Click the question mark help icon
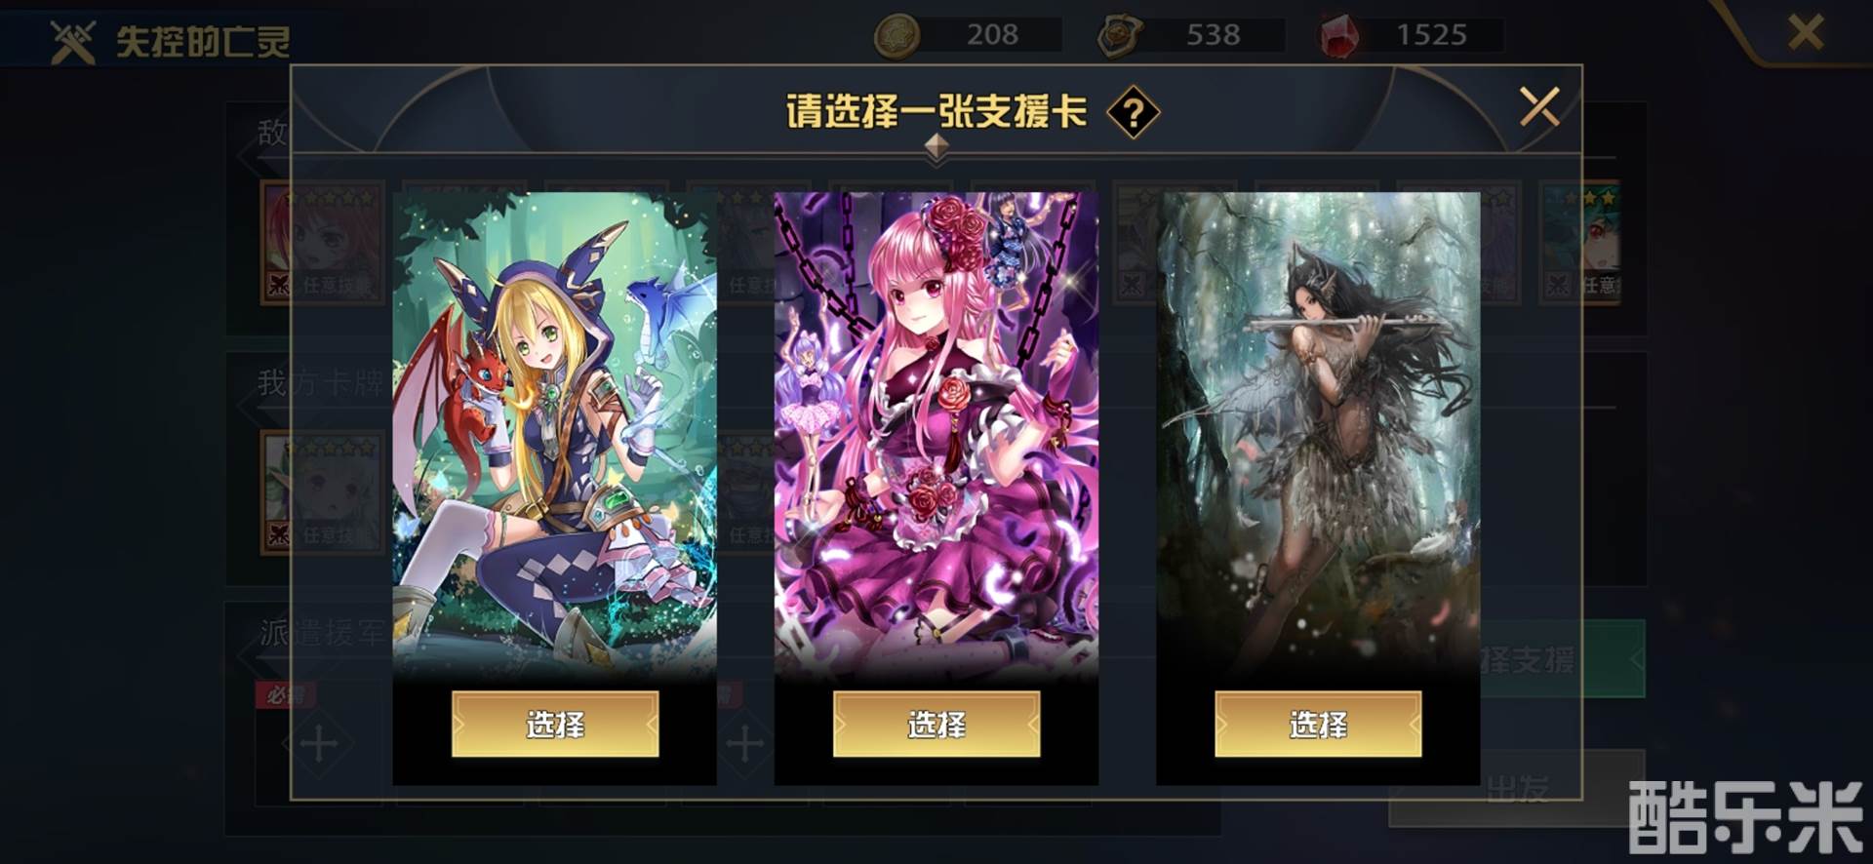The image size is (1873, 864). (1133, 113)
